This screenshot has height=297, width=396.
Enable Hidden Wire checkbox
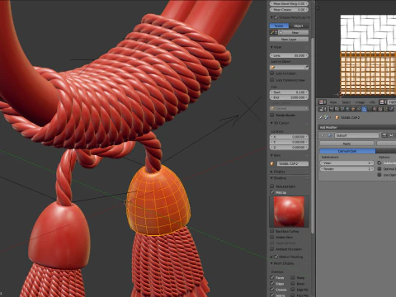(x=272, y=237)
